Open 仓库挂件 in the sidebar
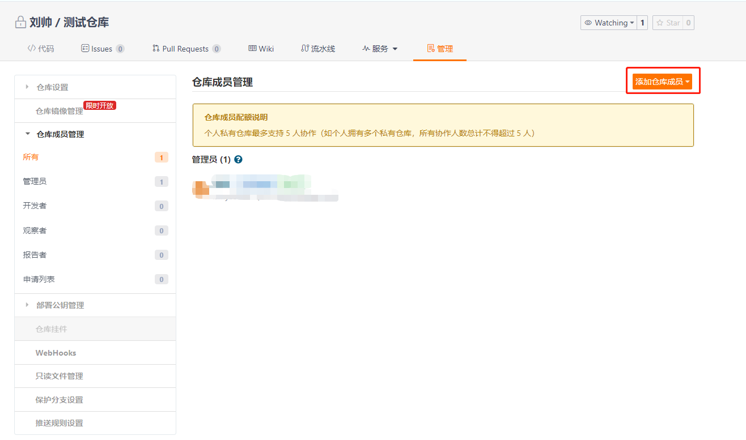 tap(95, 329)
